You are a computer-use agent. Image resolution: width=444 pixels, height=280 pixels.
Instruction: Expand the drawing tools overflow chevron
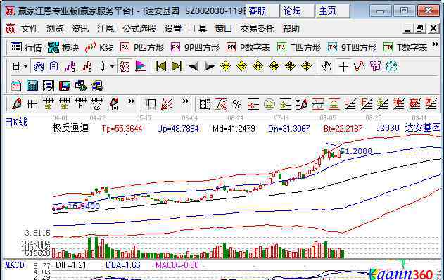pyautogui.click(x=131, y=101)
